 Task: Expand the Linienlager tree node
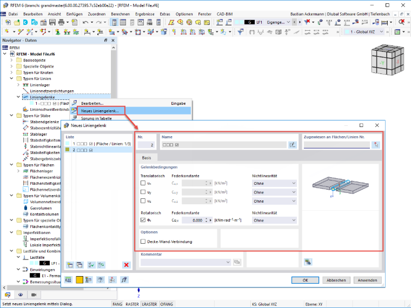(18, 85)
